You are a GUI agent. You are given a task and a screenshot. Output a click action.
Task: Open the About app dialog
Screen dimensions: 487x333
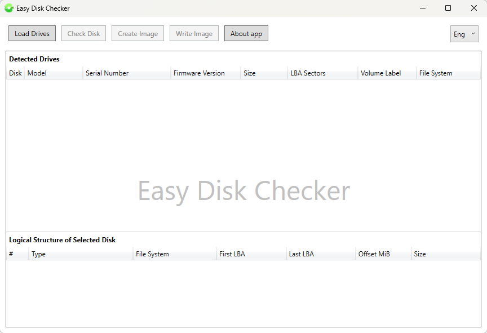click(246, 33)
